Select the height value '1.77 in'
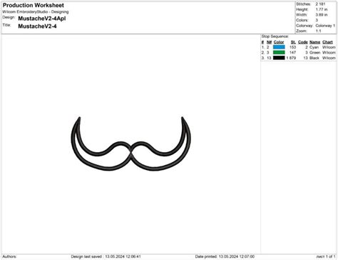This screenshot has width=338, height=260. pos(322,9)
